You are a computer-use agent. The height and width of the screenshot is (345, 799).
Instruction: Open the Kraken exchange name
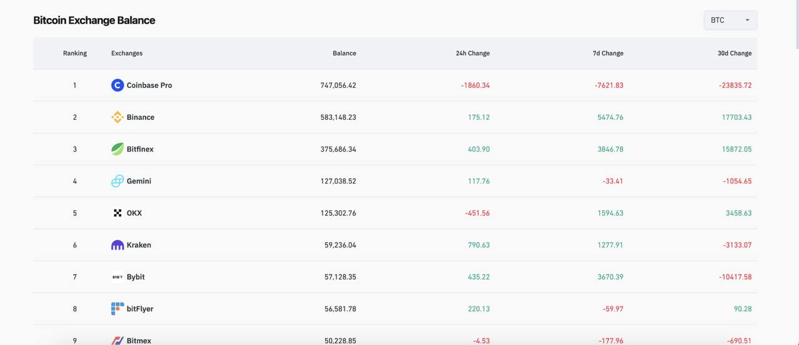[x=139, y=245]
